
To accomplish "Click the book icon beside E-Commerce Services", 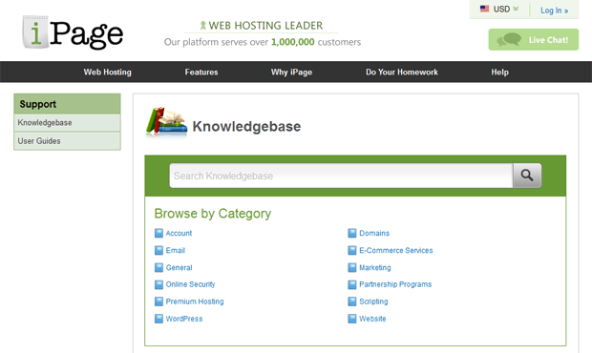I will 352,250.
